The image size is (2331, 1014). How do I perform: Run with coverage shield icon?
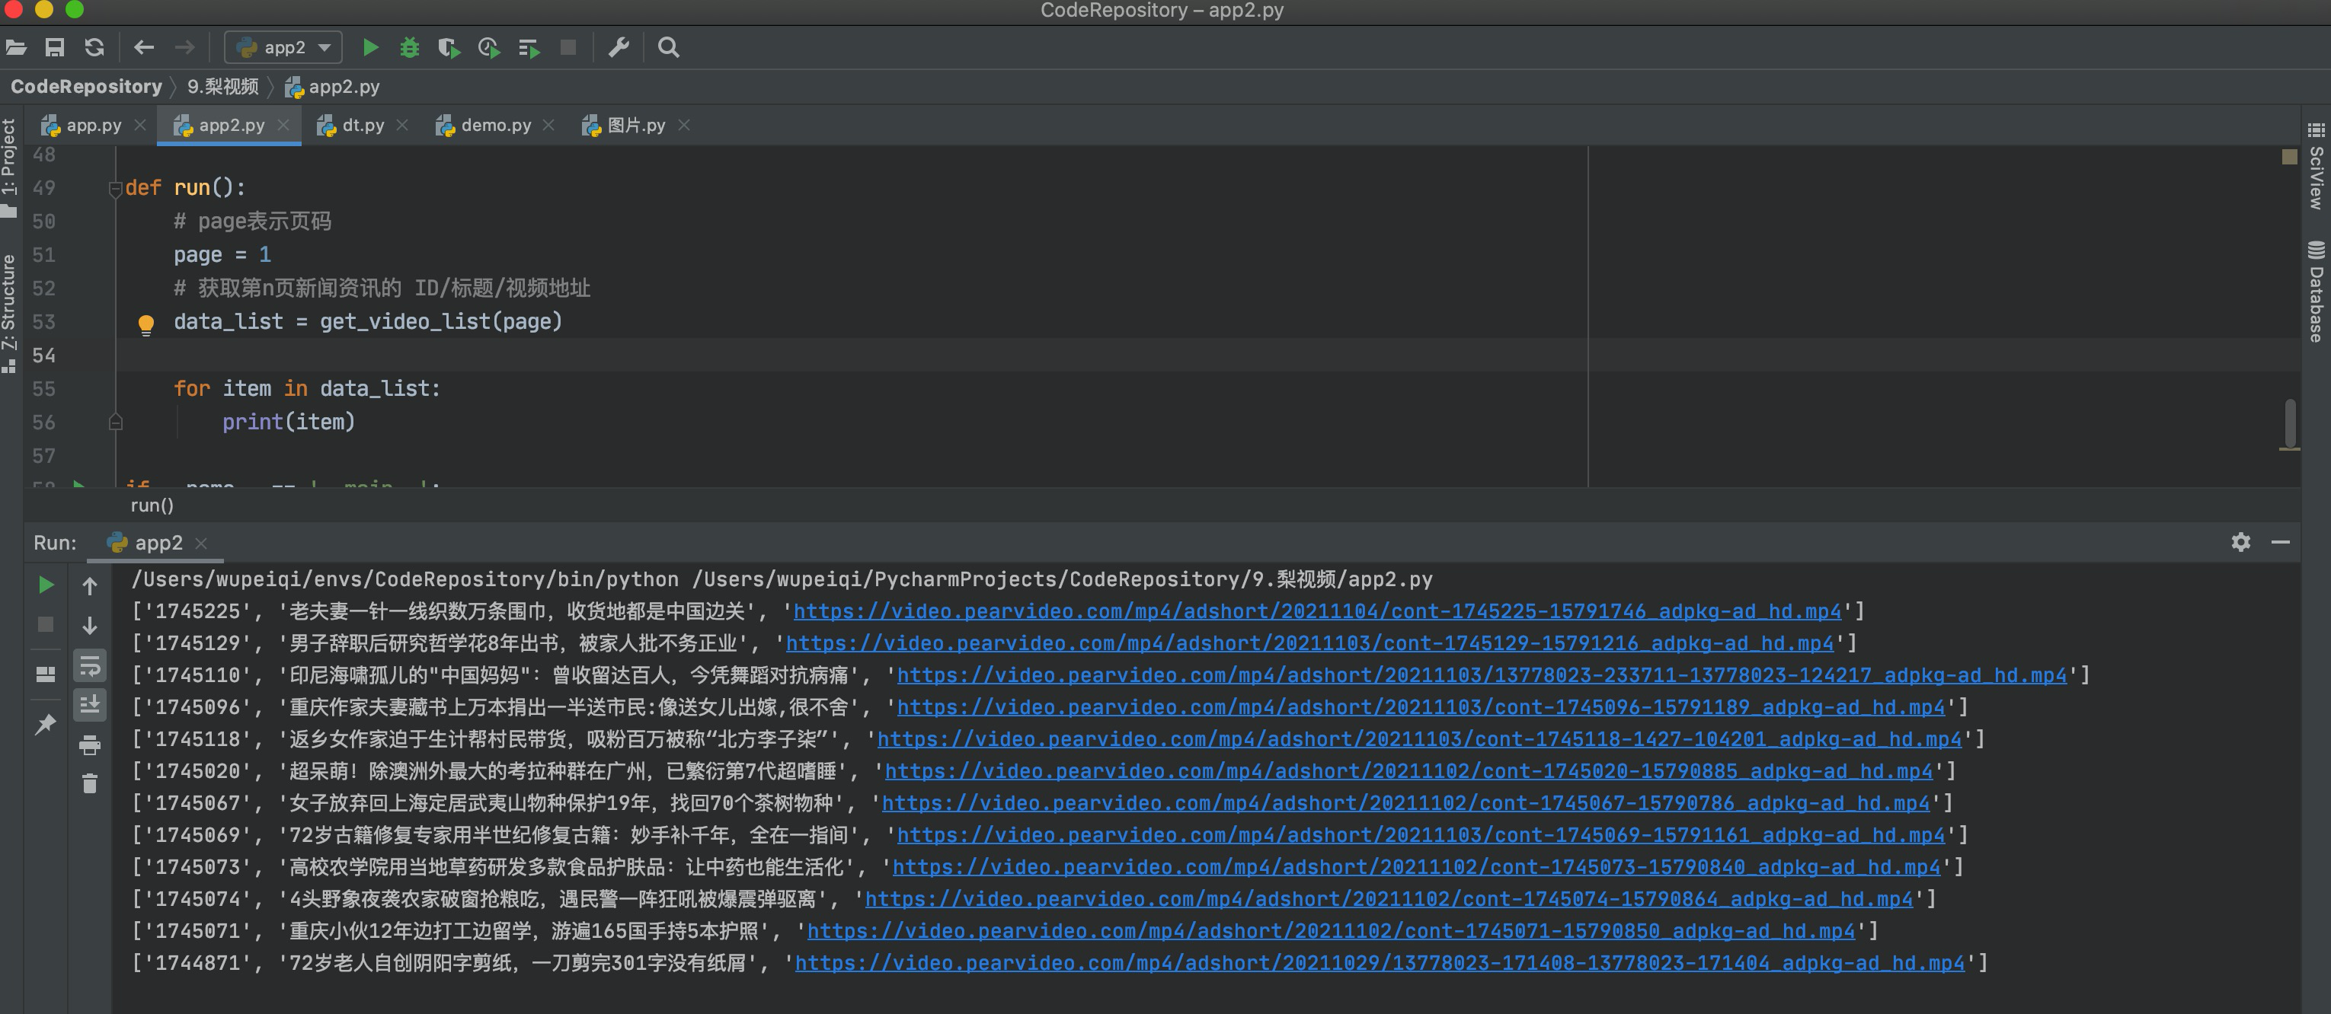[x=449, y=47]
